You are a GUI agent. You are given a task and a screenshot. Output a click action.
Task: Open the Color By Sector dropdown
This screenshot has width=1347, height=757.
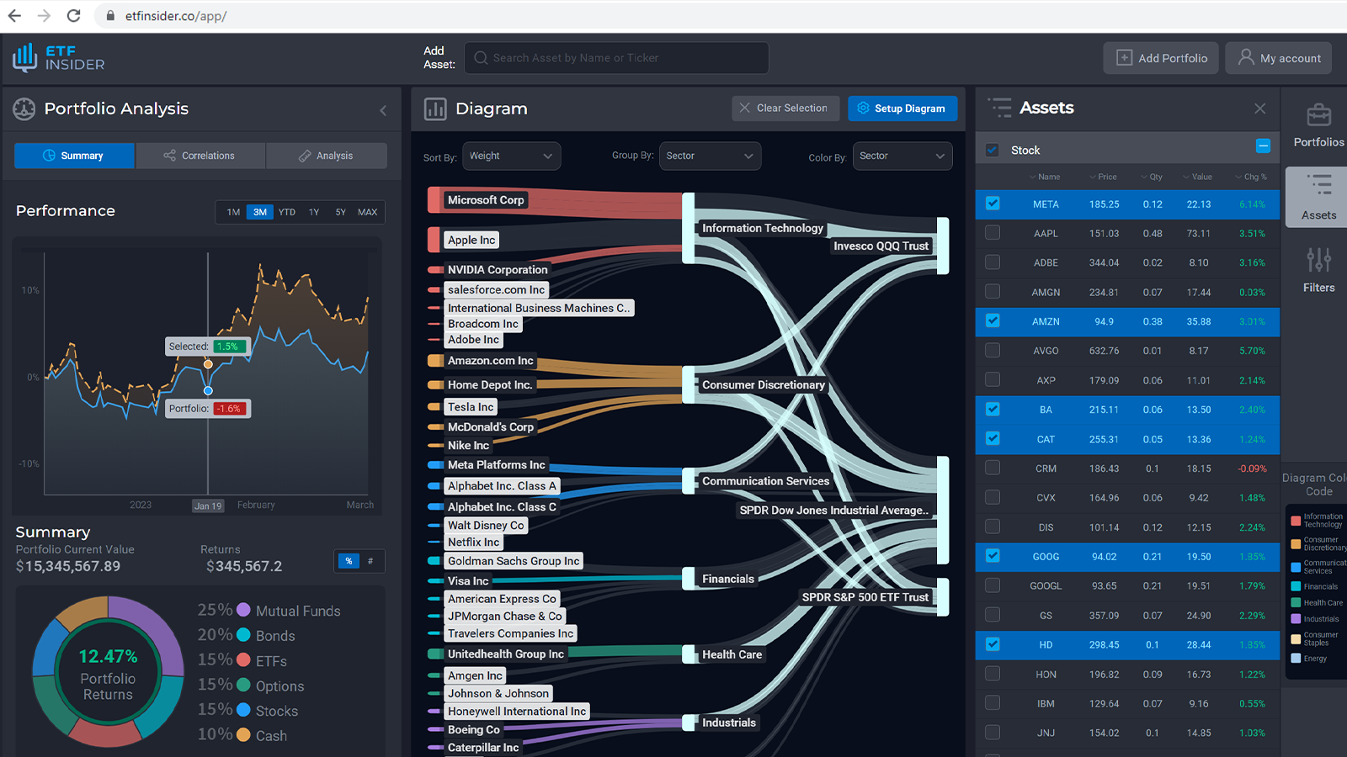pos(902,156)
